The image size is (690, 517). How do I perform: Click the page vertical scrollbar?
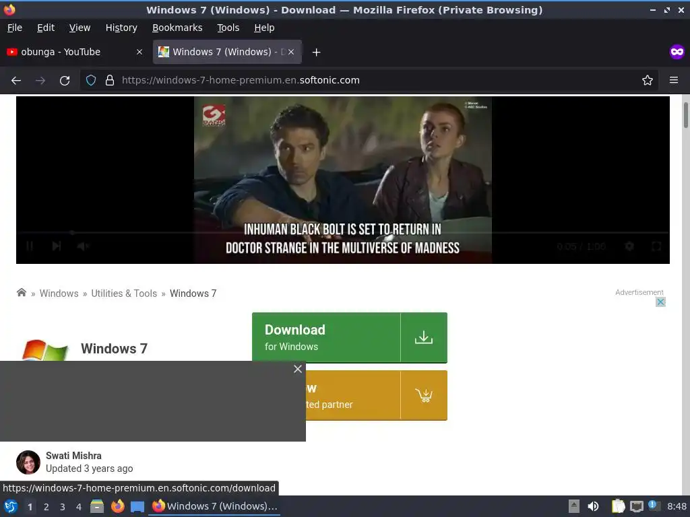[x=685, y=115]
